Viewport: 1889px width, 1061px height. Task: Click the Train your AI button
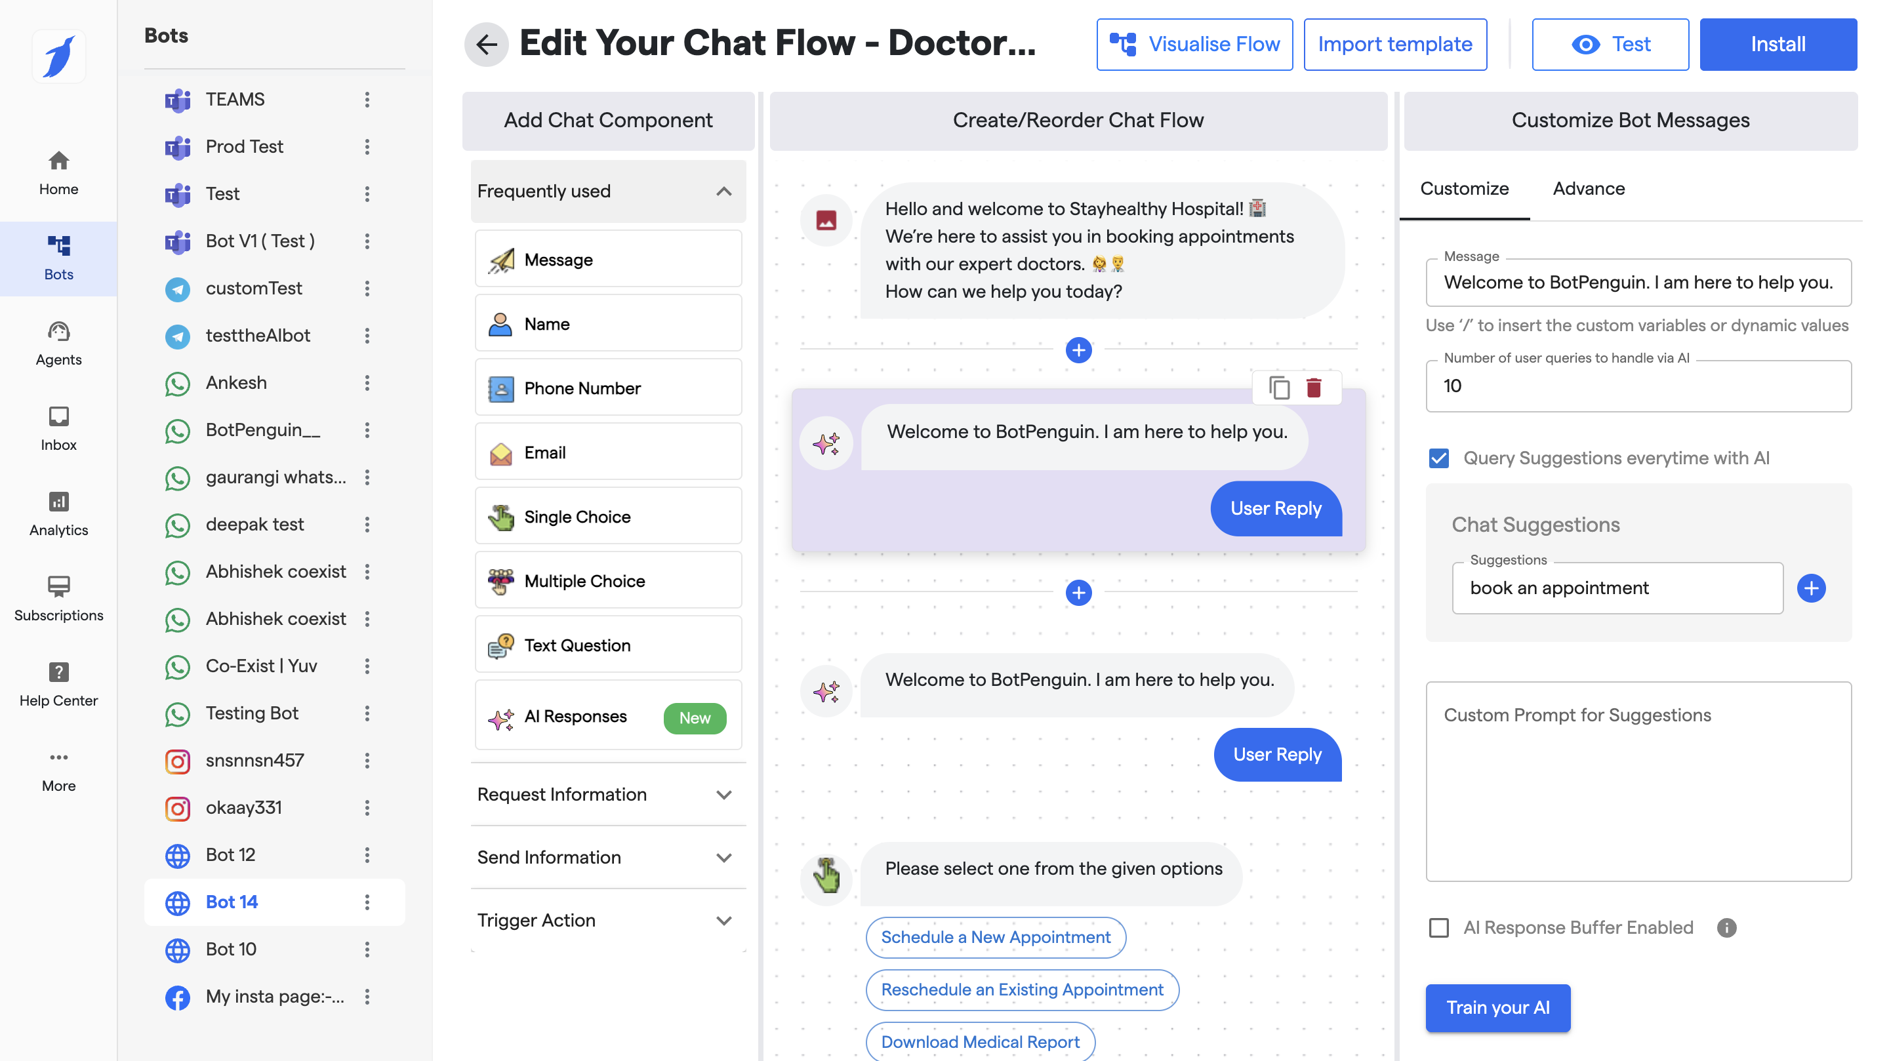tap(1497, 1007)
